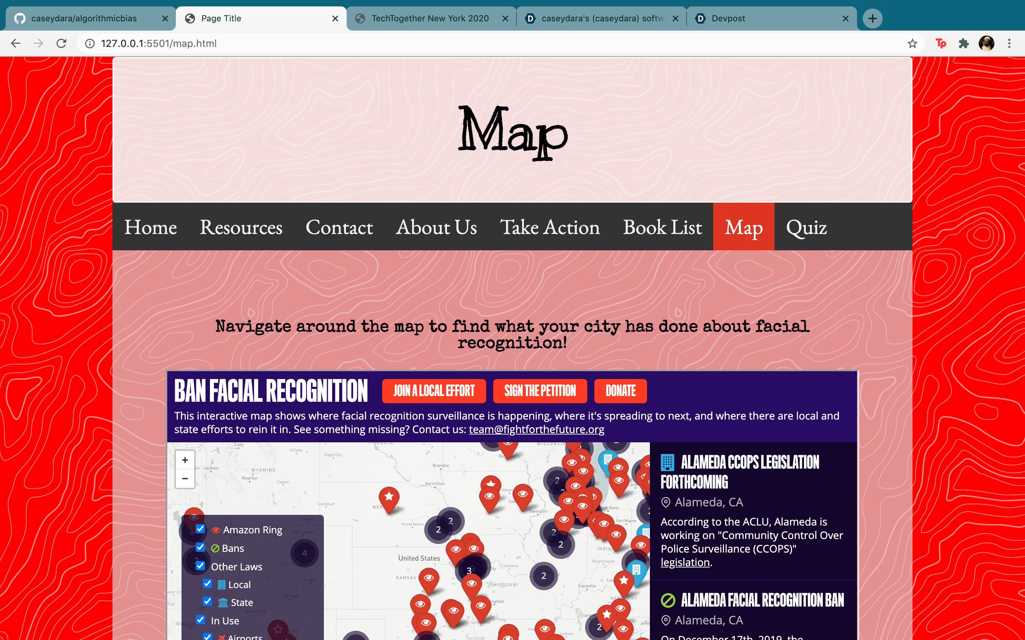Uncheck the Bans layer checkbox

[201, 548]
